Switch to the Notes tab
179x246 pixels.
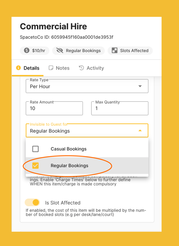coord(59,68)
